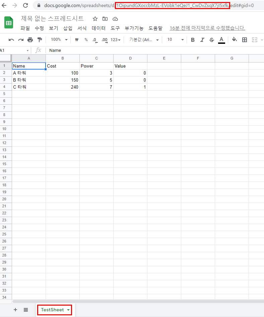Show all sheets list
The image size is (264, 317).
point(26,310)
